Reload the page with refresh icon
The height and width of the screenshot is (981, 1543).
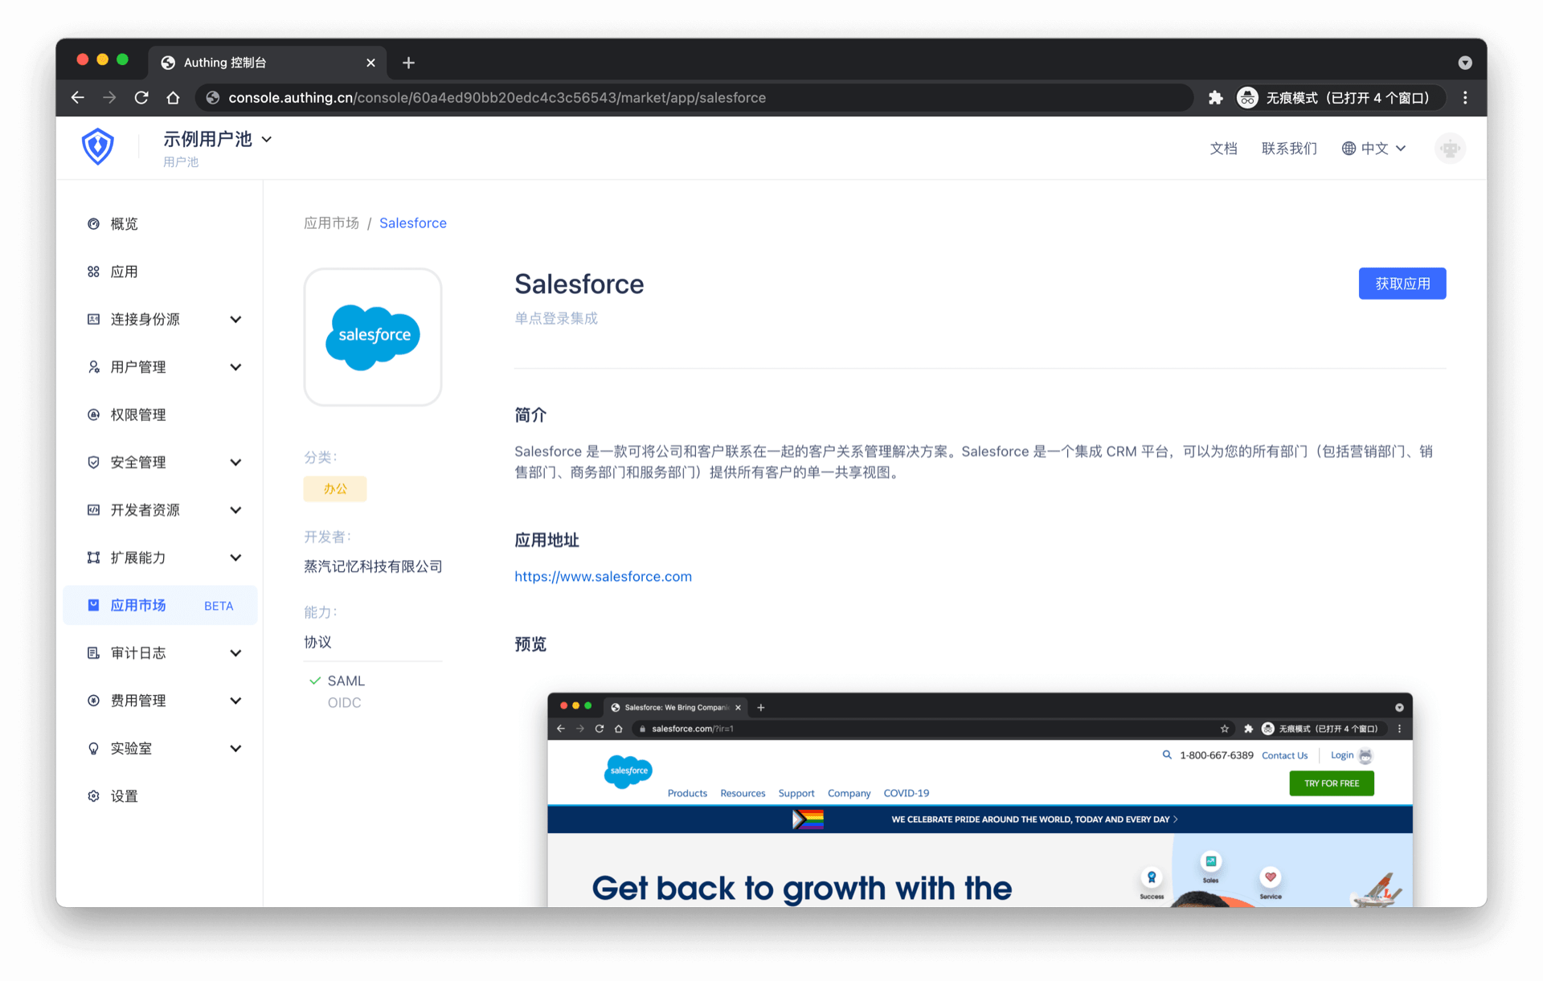click(141, 98)
